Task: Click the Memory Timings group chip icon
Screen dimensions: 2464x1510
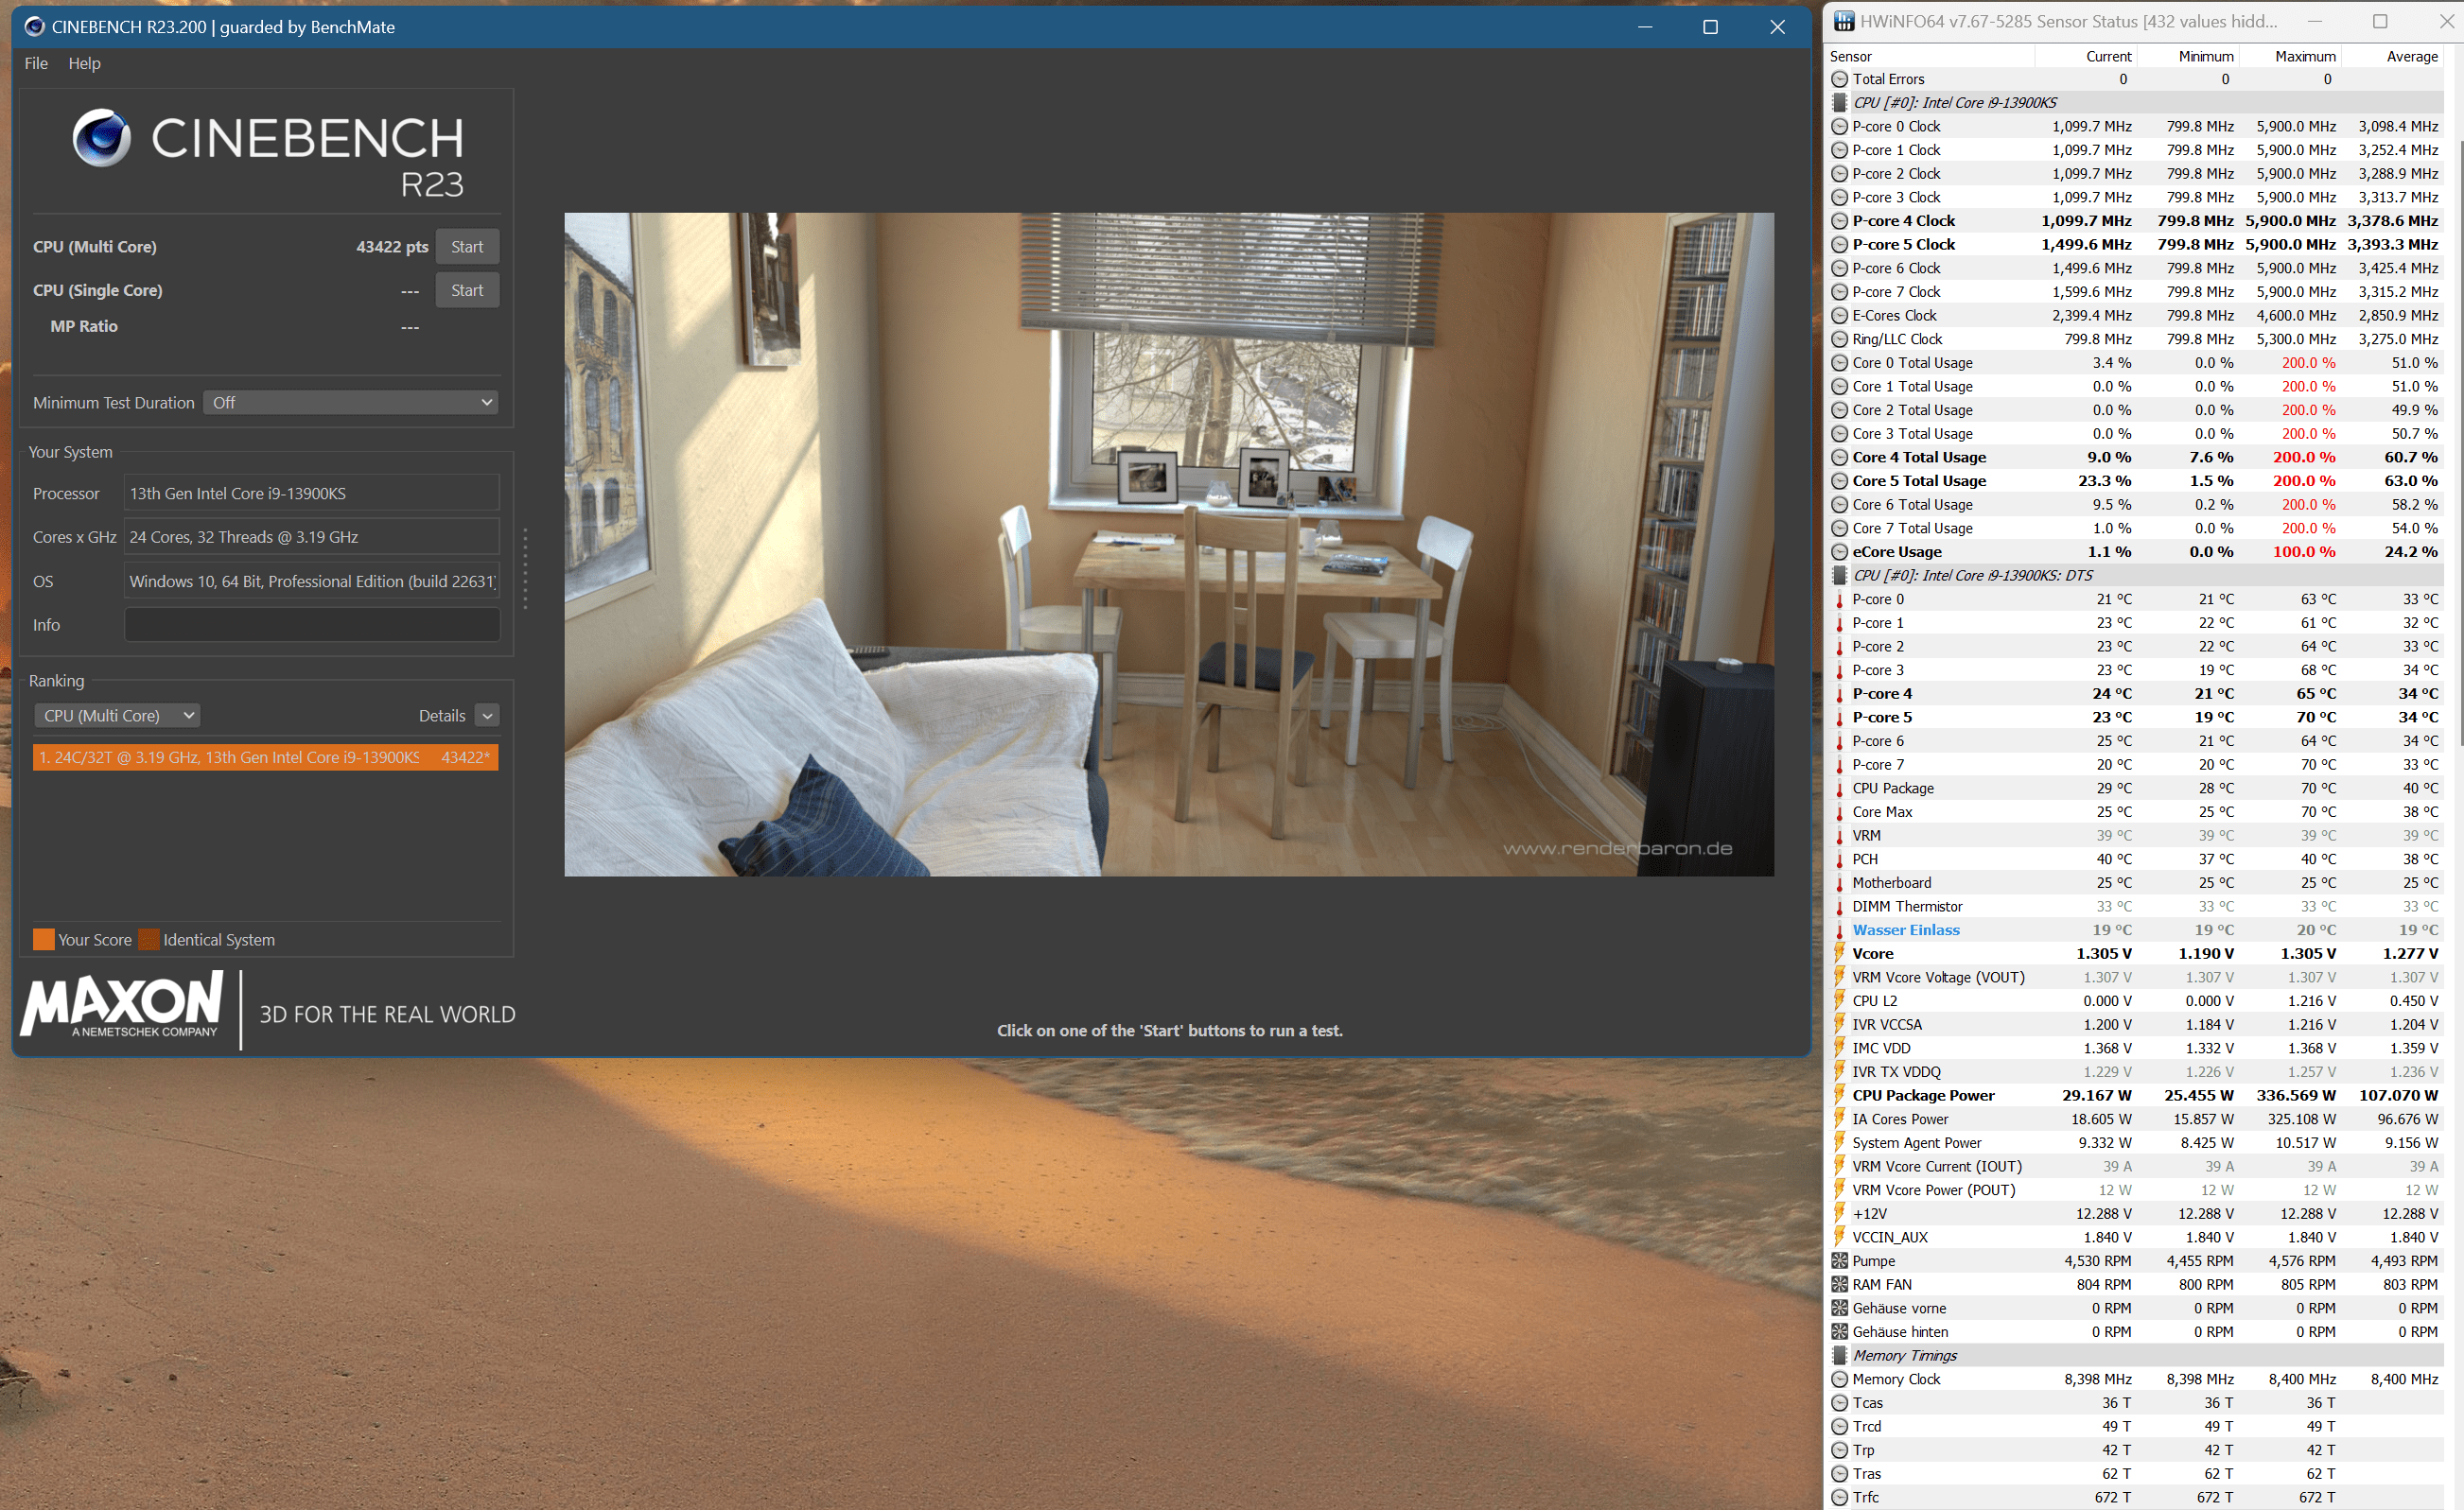Action: pyautogui.click(x=1839, y=1356)
